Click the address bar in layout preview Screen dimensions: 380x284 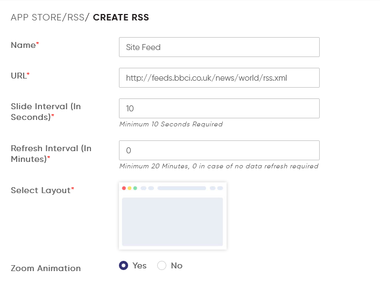tap(181, 188)
